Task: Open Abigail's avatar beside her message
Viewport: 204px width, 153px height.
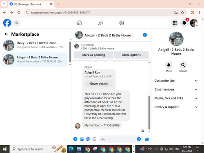Action: coord(78,126)
